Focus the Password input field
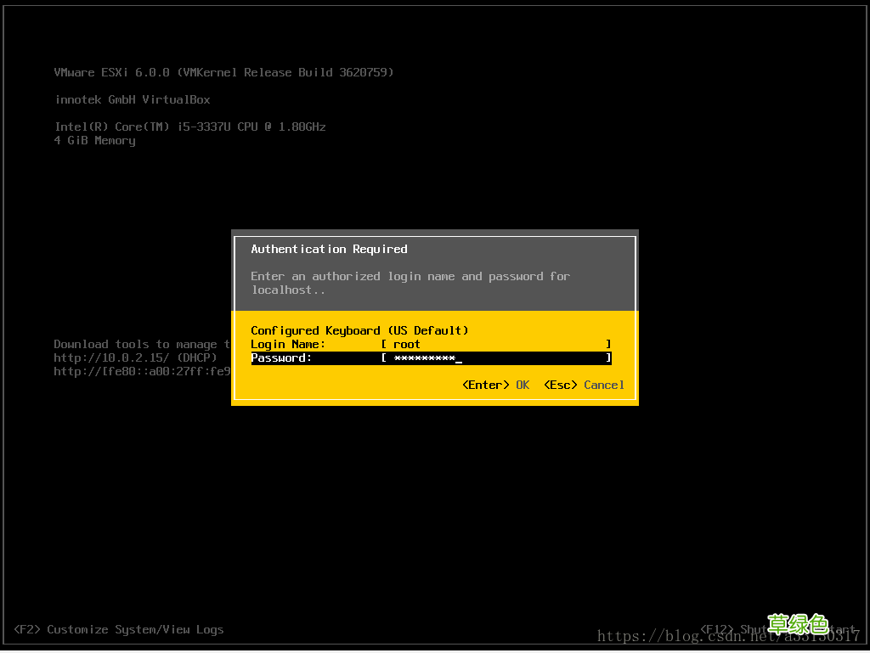The image size is (870, 653). click(496, 358)
